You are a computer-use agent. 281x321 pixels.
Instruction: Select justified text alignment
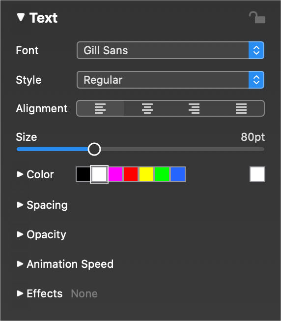[241, 108]
